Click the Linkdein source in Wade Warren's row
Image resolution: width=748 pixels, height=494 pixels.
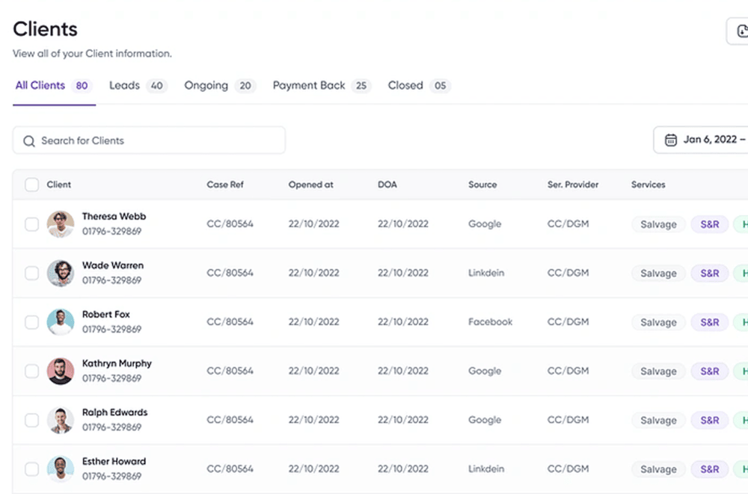486,273
